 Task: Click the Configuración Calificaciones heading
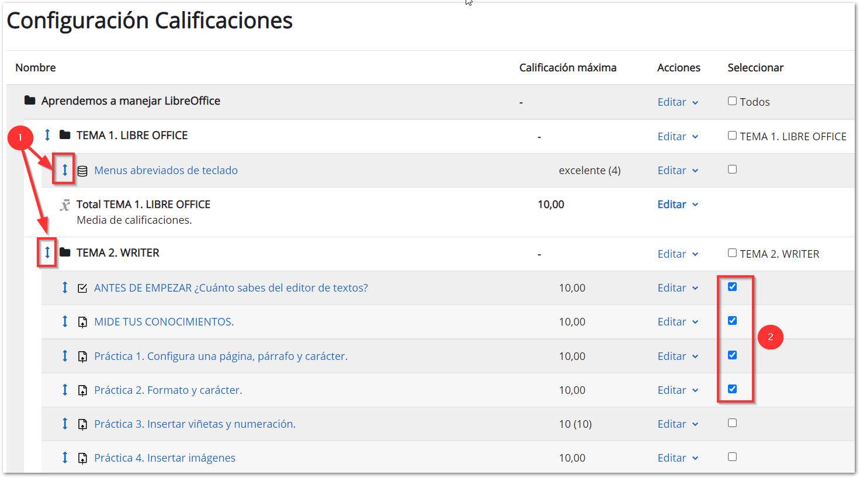(x=150, y=20)
